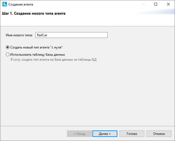Finish the wizard with "Готово" button
175x141 pixels.
point(132,134)
